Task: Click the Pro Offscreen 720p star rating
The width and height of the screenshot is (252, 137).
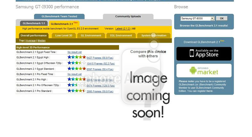Action: click(76, 85)
